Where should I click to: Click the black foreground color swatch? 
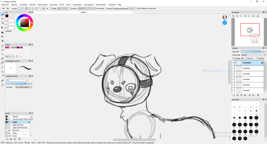point(7,16)
